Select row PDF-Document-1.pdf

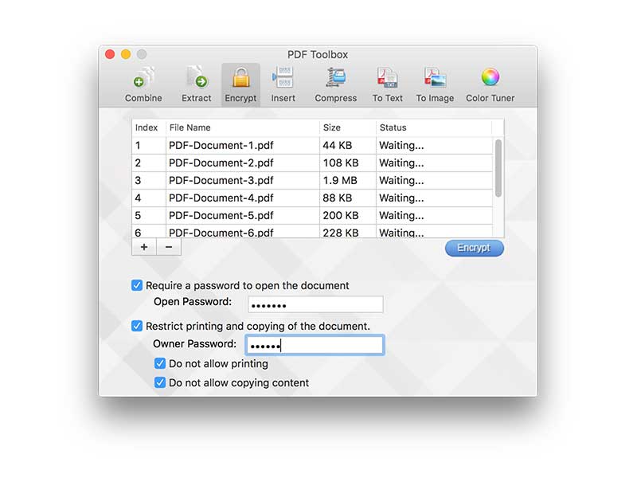[312, 146]
